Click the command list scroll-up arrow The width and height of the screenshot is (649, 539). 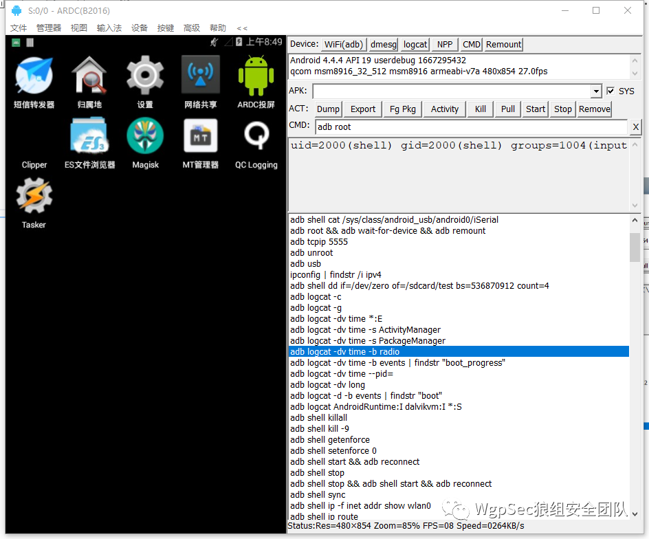[635, 220]
